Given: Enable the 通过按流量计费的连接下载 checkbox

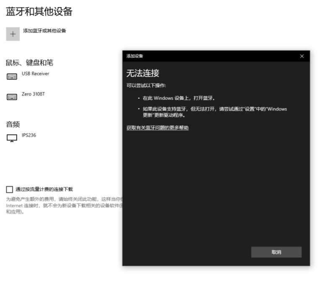Looking at the screenshot, I should tap(10, 189).
